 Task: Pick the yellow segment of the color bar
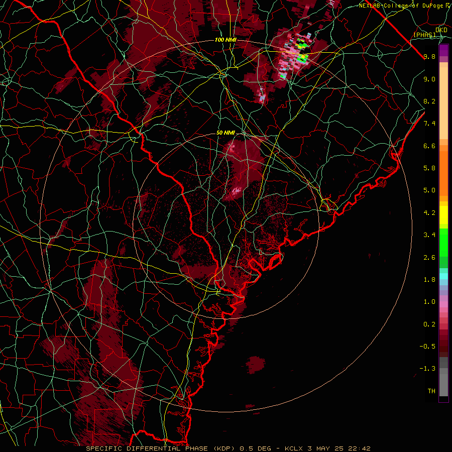tap(443, 215)
